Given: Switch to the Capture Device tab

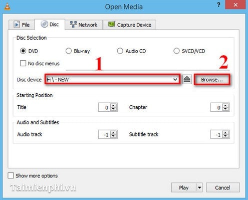Looking at the screenshot, I should [x=130, y=25].
